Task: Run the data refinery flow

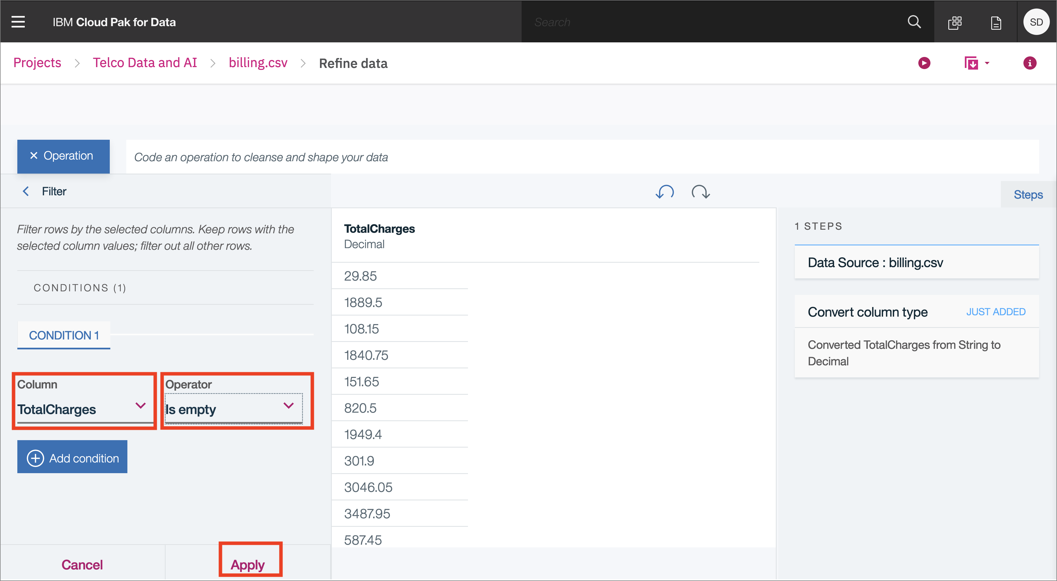Action: point(924,63)
